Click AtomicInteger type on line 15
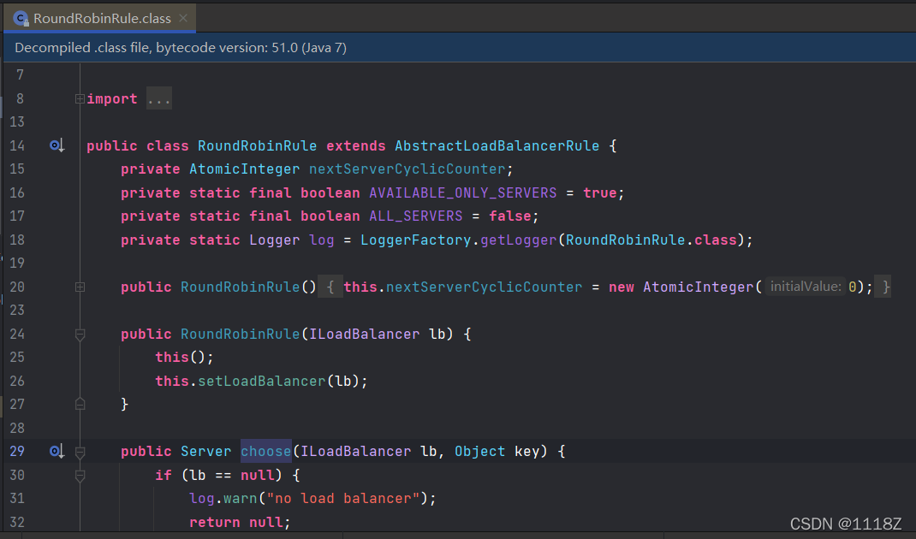916x539 pixels. tap(244, 169)
